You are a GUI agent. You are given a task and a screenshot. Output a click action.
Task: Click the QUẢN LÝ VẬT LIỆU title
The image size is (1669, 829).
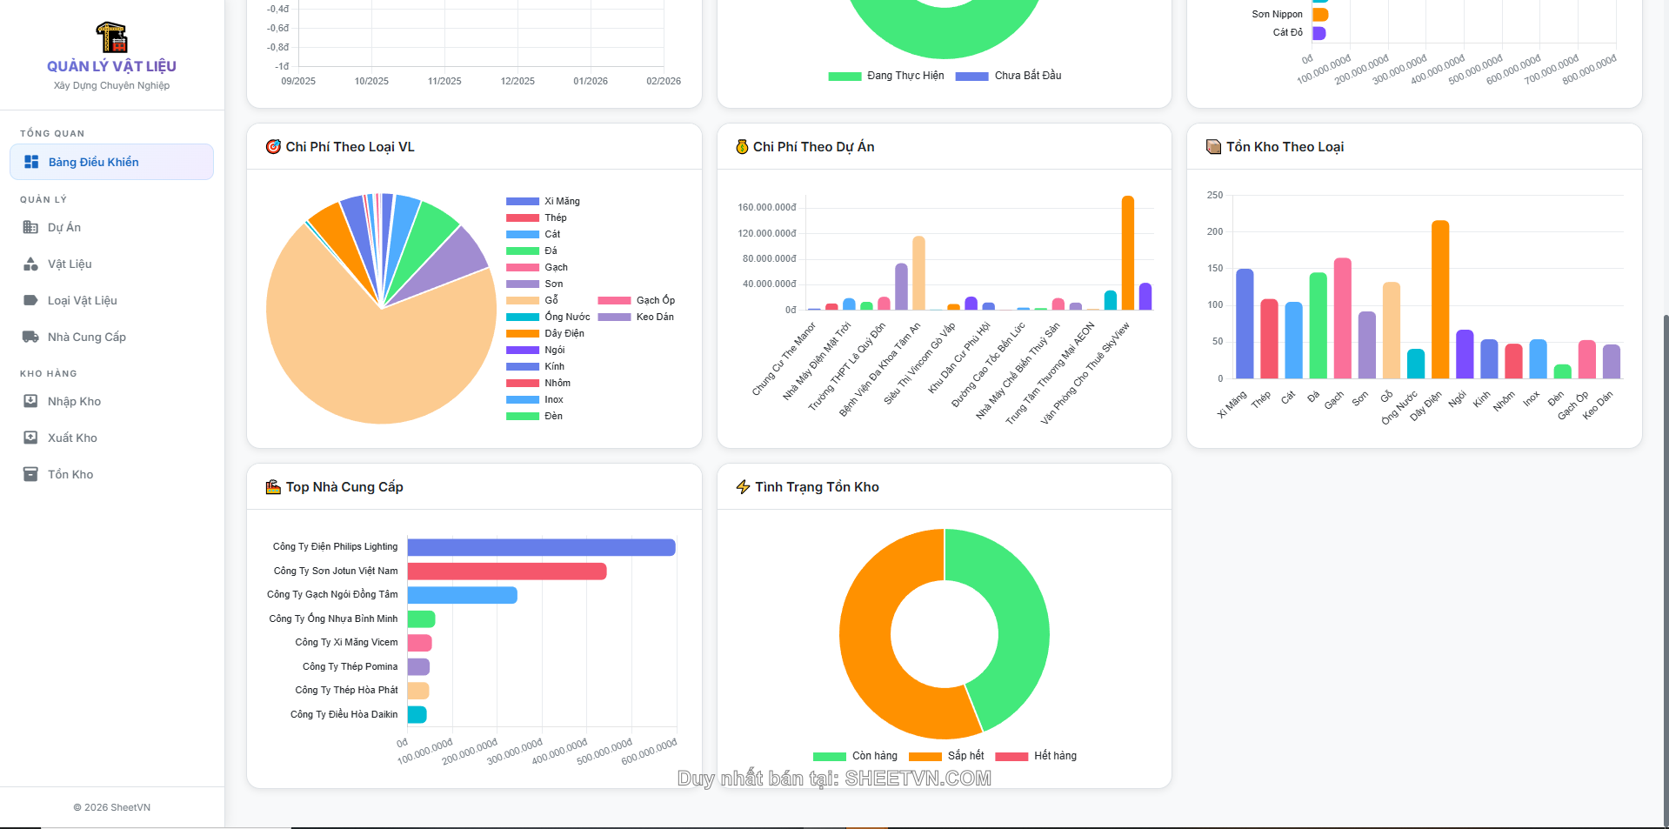(x=111, y=66)
